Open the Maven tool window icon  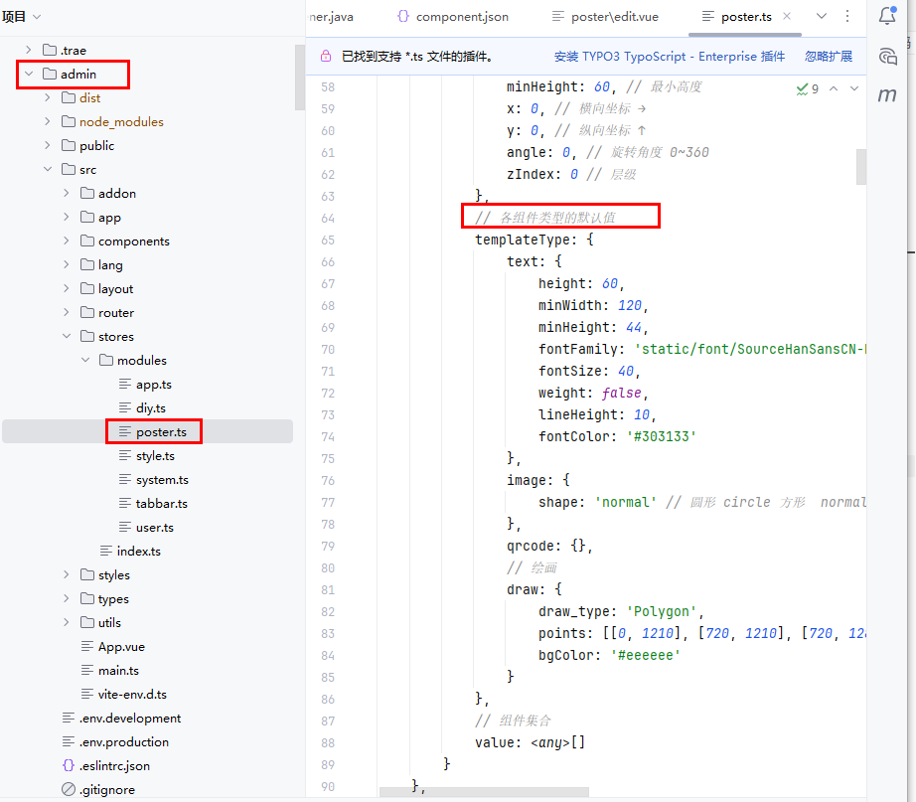[887, 95]
